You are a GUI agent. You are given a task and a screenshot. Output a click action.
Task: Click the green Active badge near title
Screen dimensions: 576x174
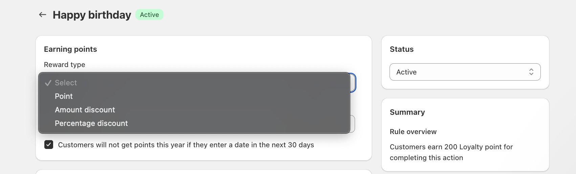(x=149, y=15)
